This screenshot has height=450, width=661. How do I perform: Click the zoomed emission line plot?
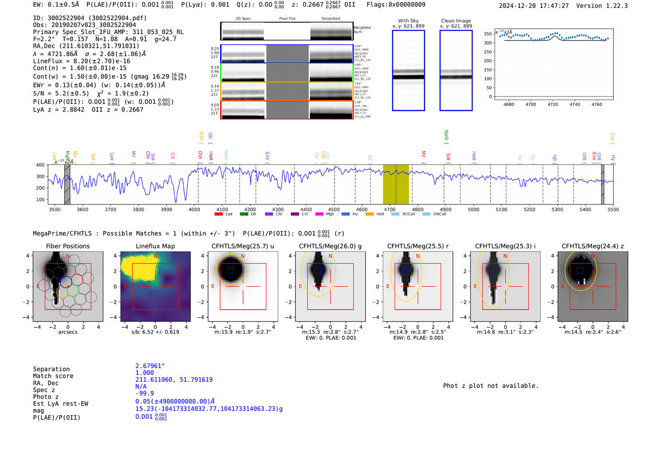[x=553, y=64]
